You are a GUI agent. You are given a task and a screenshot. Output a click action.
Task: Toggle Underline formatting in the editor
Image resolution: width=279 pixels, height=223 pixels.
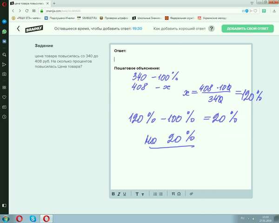coord(125,194)
